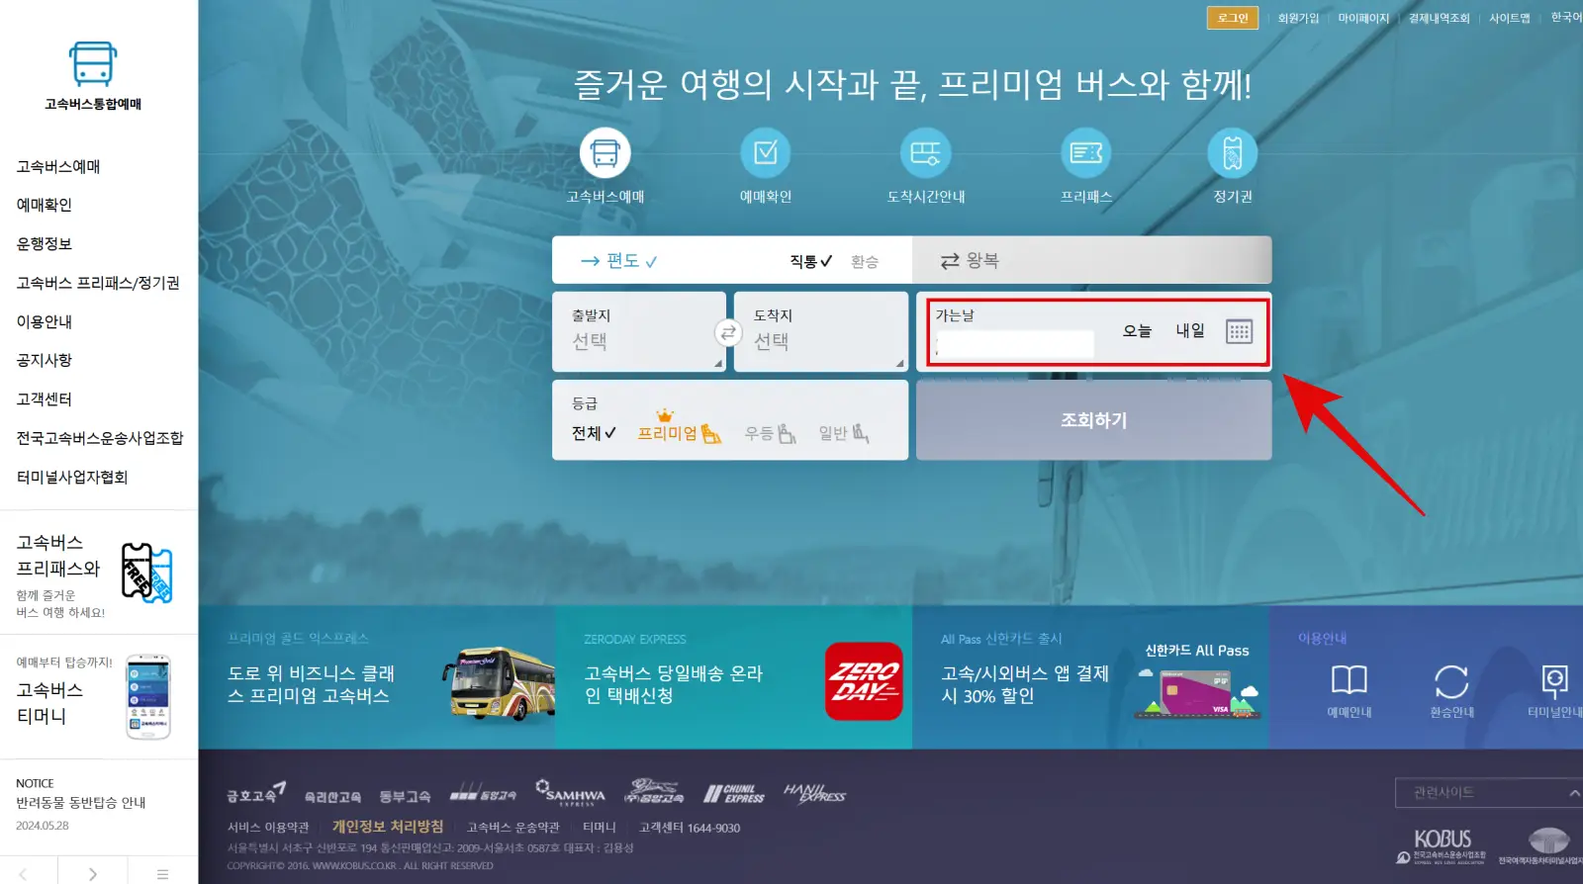The height and width of the screenshot is (884, 1583).
Task: Open 마이페이지 link
Action: (1363, 18)
